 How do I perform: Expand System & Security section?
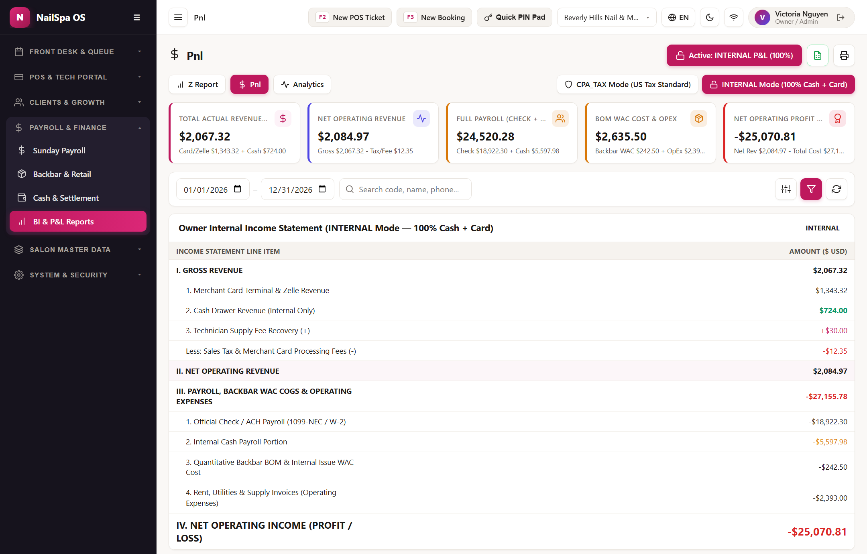tap(78, 275)
